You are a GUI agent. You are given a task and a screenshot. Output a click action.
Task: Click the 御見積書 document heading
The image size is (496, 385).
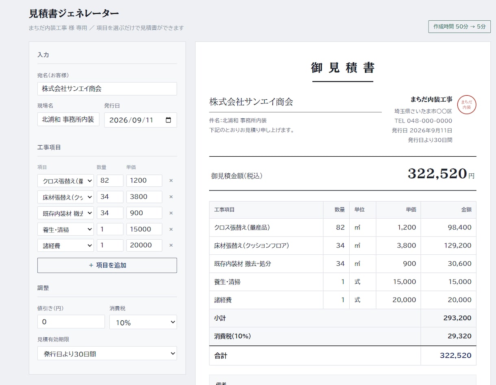click(x=343, y=68)
